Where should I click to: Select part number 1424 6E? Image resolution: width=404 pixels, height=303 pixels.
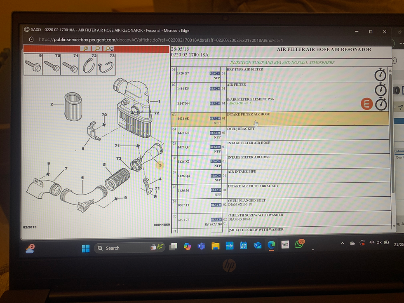coord(183,119)
